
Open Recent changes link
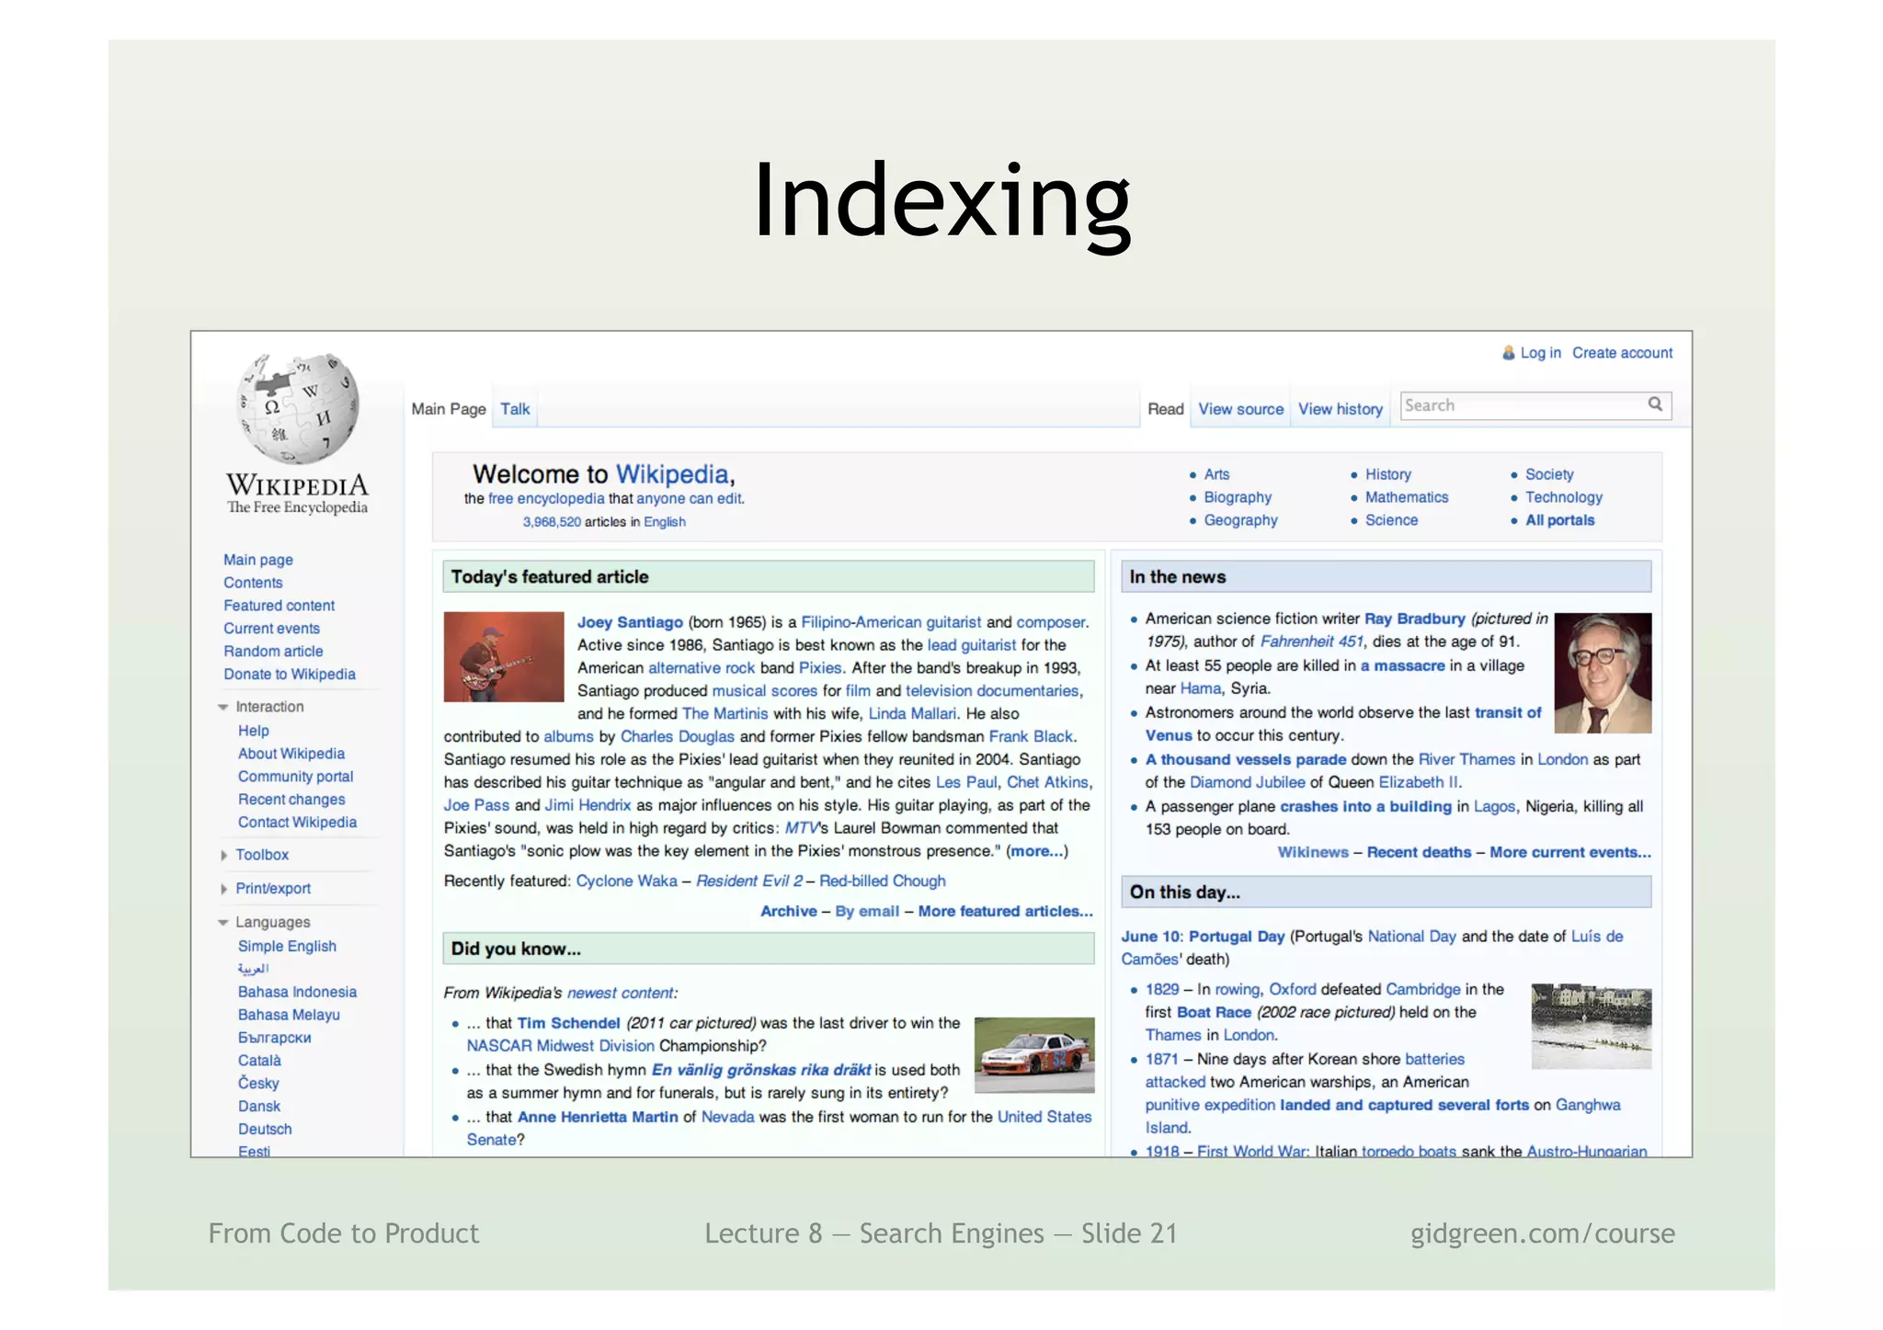coord(291,800)
